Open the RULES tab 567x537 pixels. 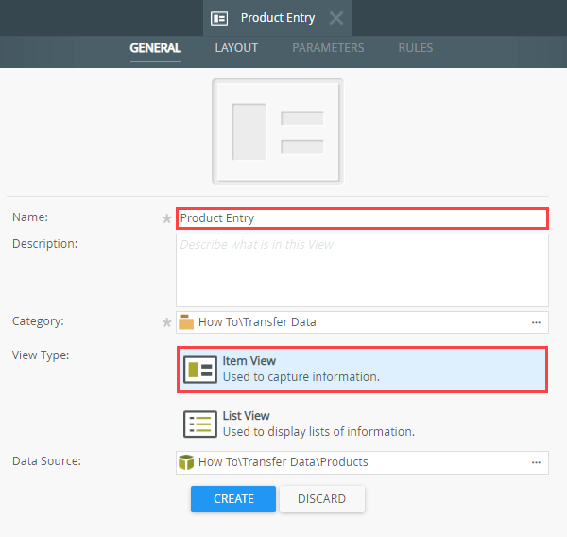416,48
